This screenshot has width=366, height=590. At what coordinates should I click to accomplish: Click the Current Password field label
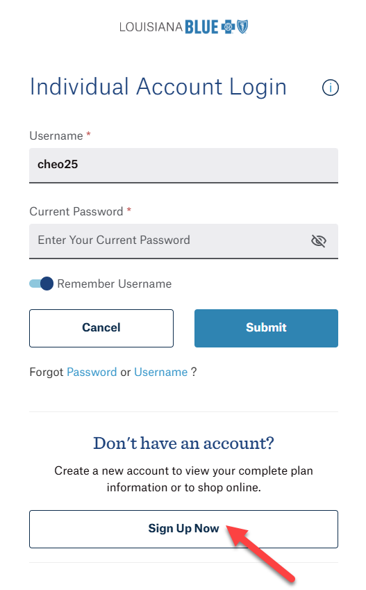76,211
